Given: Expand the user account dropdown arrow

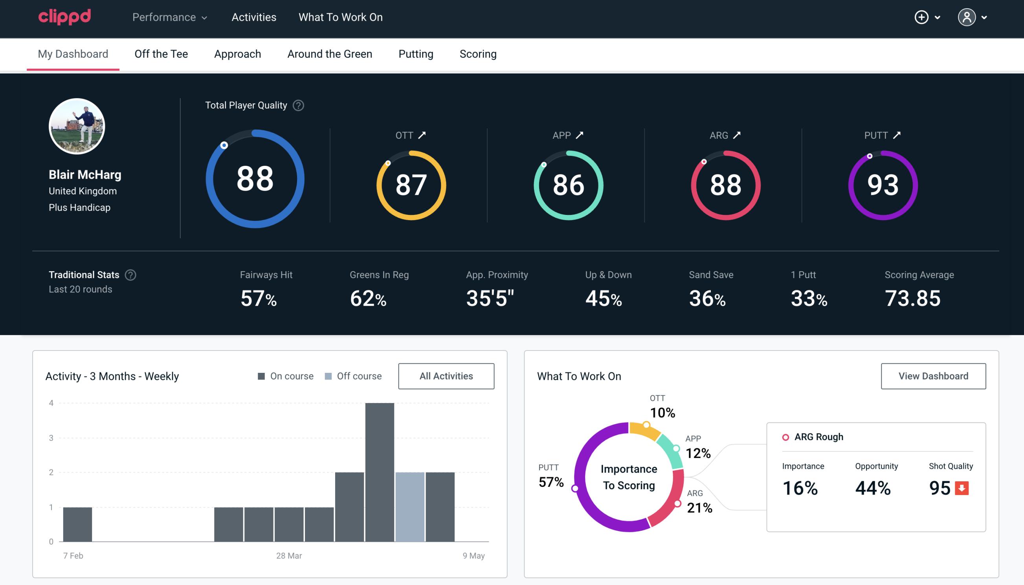Looking at the screenshot, I should tap(985, 18).
